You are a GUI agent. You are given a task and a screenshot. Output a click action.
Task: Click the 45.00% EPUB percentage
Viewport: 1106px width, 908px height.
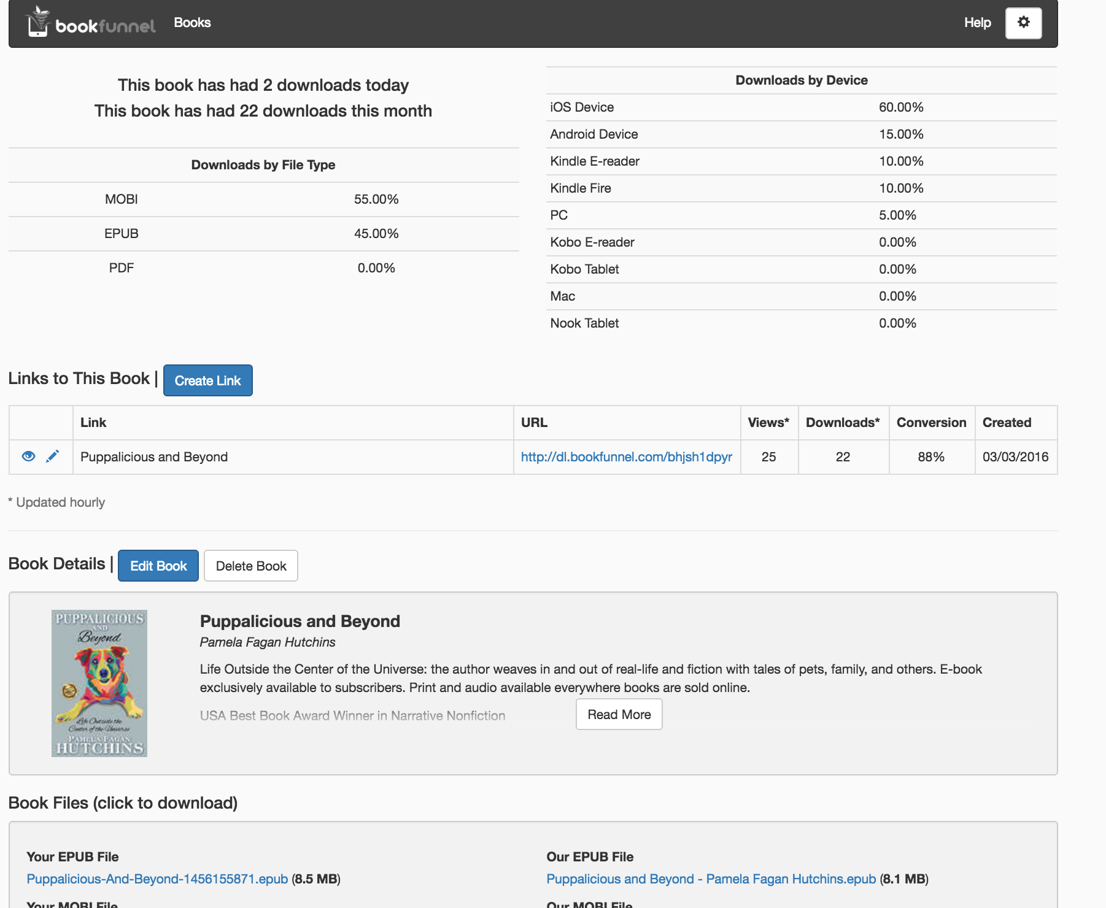click(x=376, y=234)
